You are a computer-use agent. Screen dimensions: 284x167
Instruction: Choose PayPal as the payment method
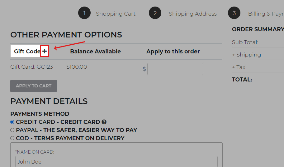(12, 130)
